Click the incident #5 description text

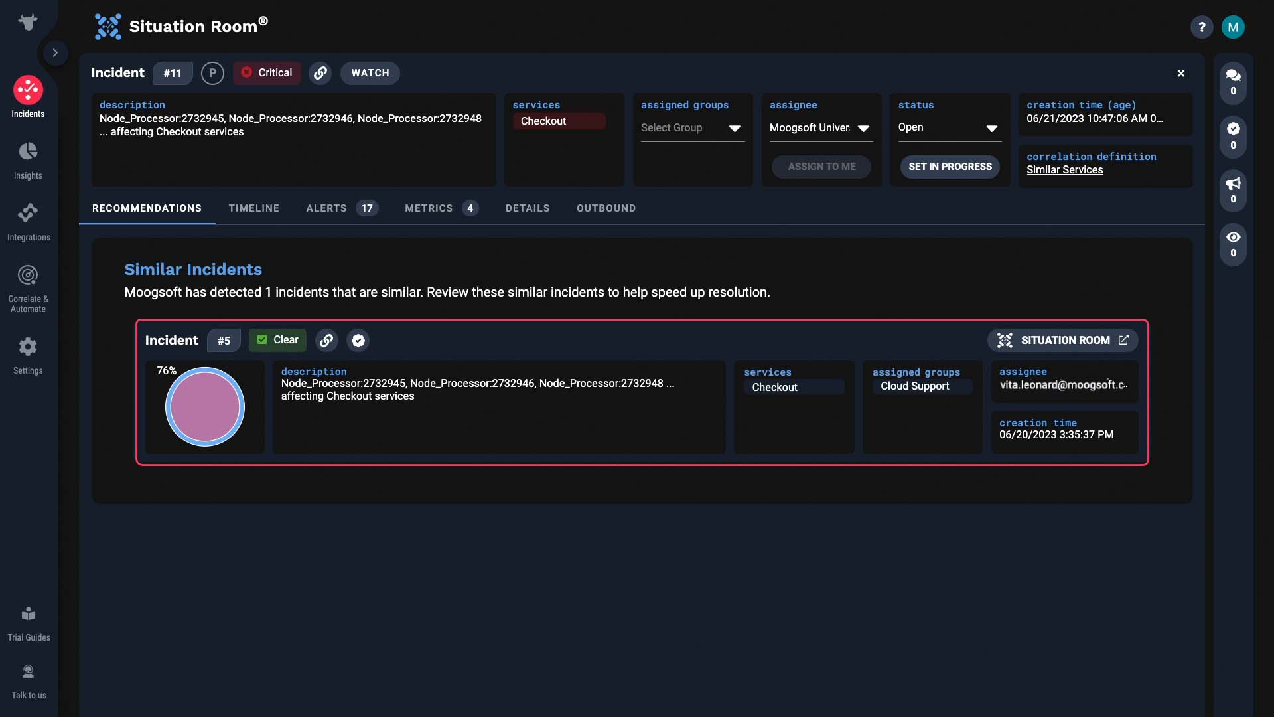(x=478, y=390)
